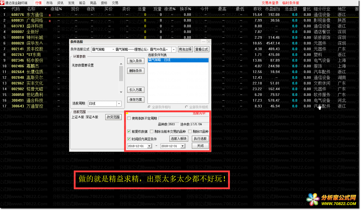Open the start date 2018-12-01 picker arrow
The height and width of the screenshot is (210, 361).
pyautogui.click(x=149, y=146)
